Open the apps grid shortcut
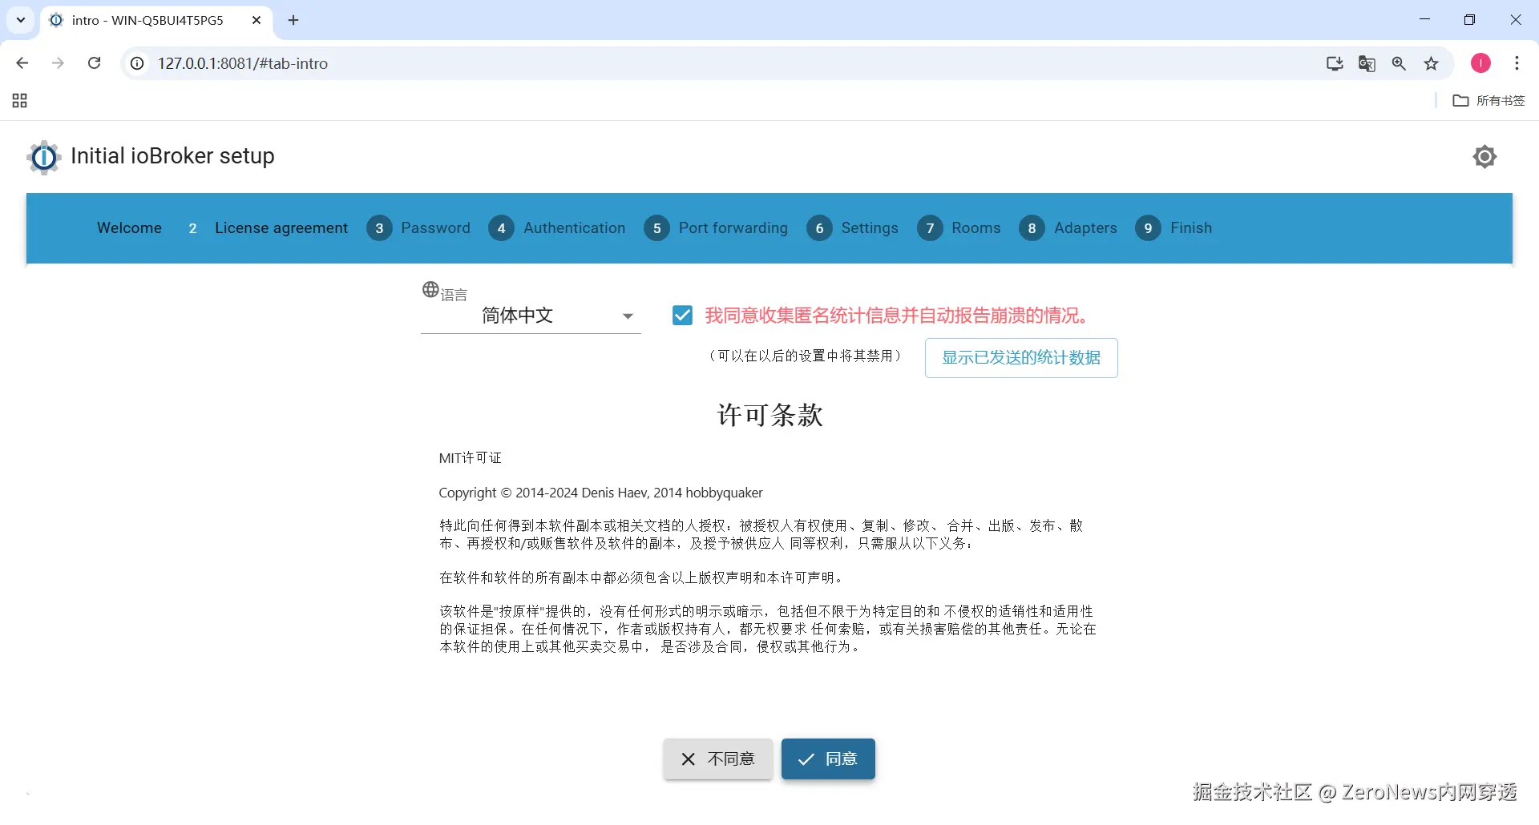Viewport: 1539px width, 825px height. pos(20,101)
